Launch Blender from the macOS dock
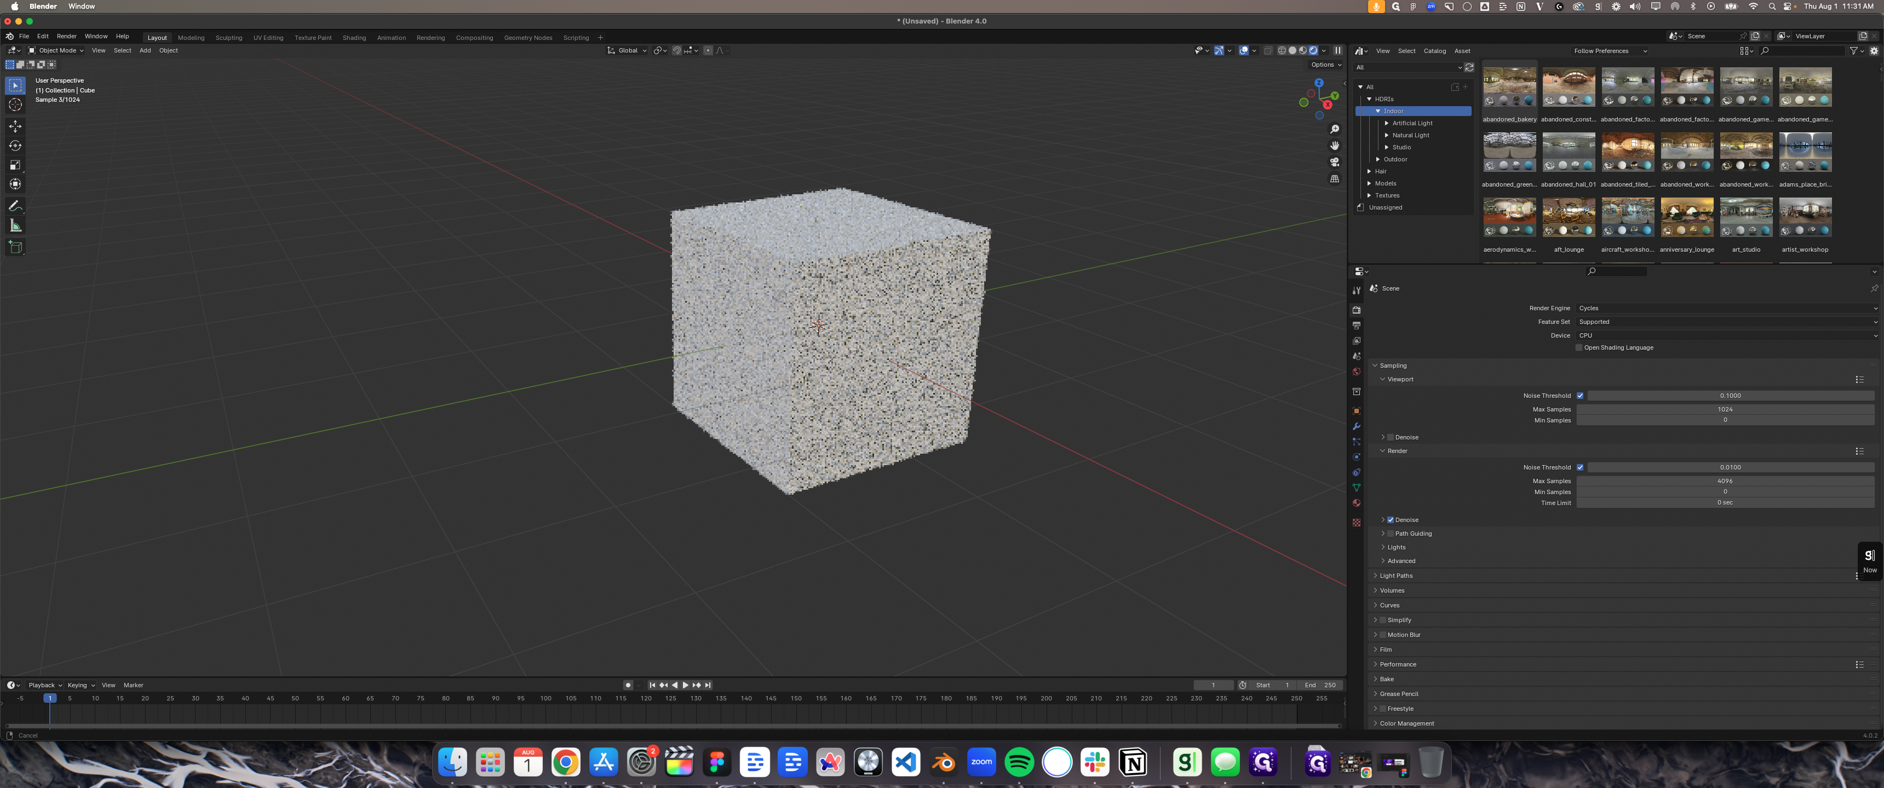The width and height of the screenshot is (1884, 788). pyautogui.click(x=944, y=762)
